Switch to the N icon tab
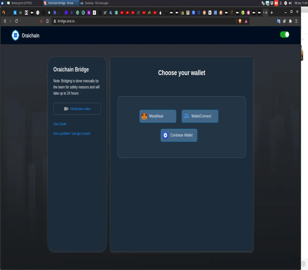This screenshot has height=270, width=308. pyautogui.click(x=105, y=13)
